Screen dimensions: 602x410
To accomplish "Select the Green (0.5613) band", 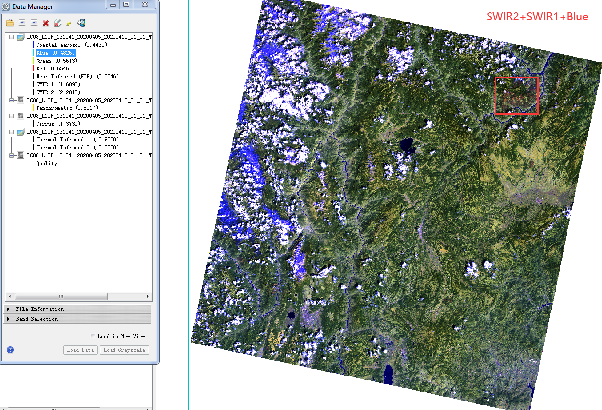I will 57,61.
